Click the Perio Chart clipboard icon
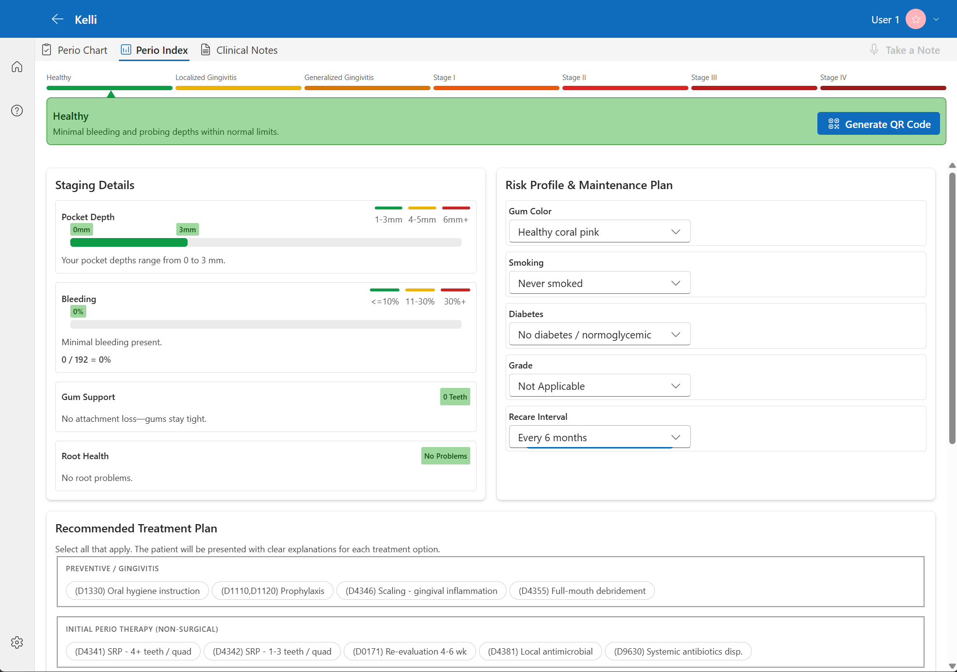 (47, 50)
